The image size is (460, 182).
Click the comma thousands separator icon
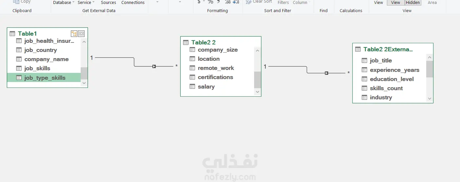click(218, 2)
